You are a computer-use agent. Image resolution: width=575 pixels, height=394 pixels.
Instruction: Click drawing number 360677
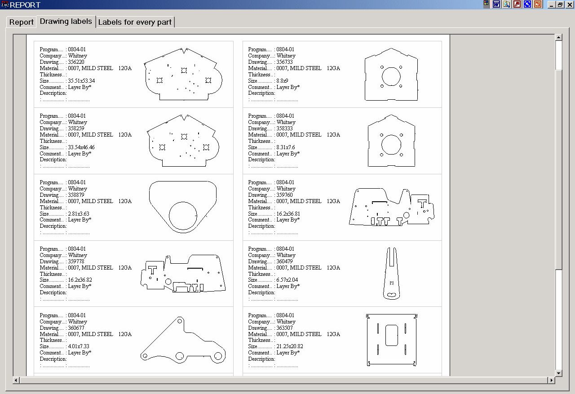coord(76,328)
